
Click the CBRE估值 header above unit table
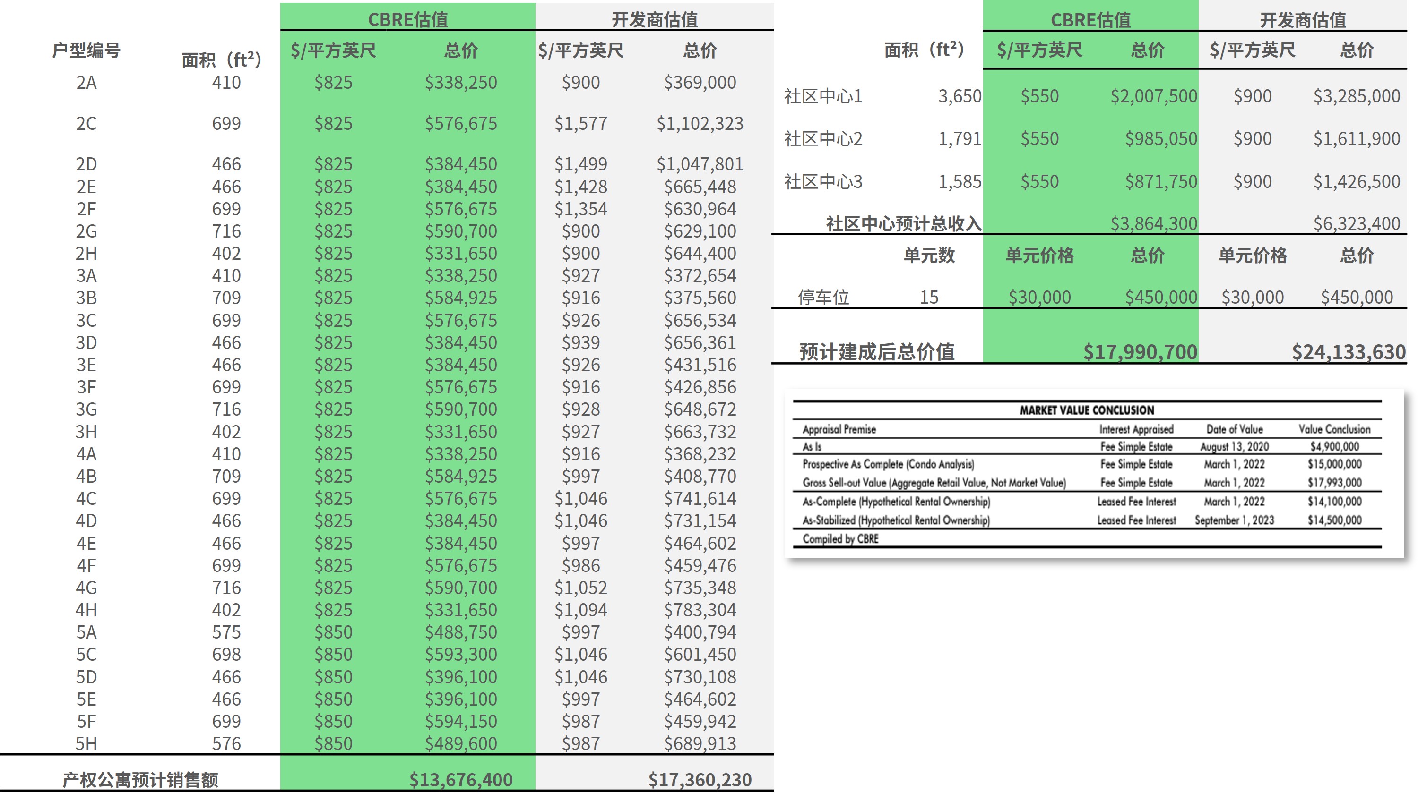pyautogui.click(x=407, y=19)
